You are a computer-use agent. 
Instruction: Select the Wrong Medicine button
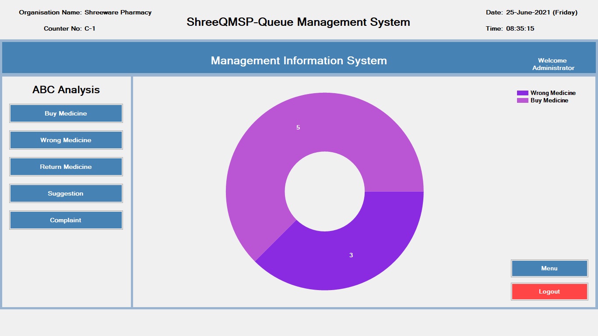tap(66, 140)
